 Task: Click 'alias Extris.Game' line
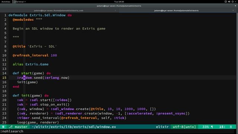(x=30, y=64)
